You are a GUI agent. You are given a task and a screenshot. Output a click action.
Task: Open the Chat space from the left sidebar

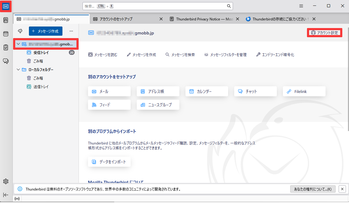click(x=5, y=61)
